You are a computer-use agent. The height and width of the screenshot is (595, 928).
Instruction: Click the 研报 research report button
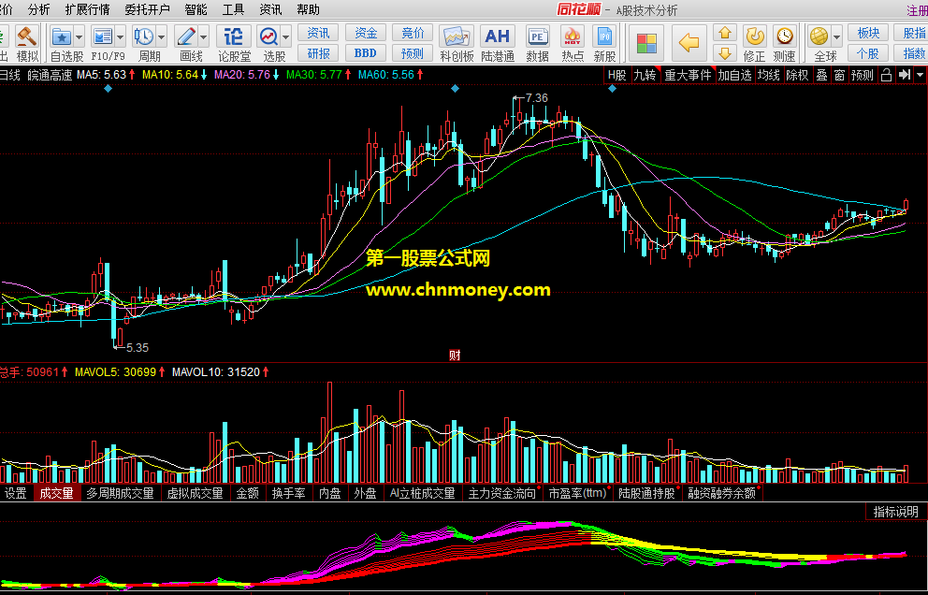coord(318,53)
